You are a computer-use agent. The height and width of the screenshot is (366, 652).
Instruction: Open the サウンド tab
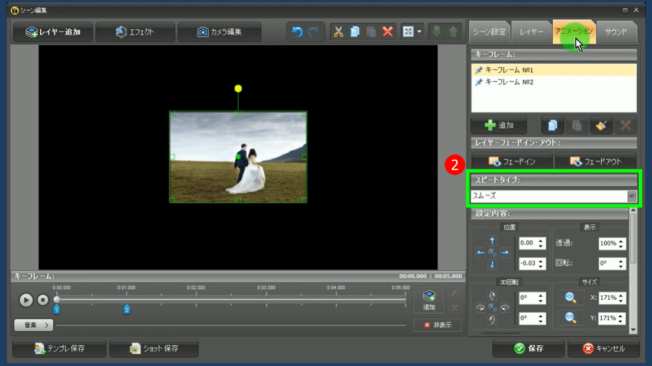[616, 32]
